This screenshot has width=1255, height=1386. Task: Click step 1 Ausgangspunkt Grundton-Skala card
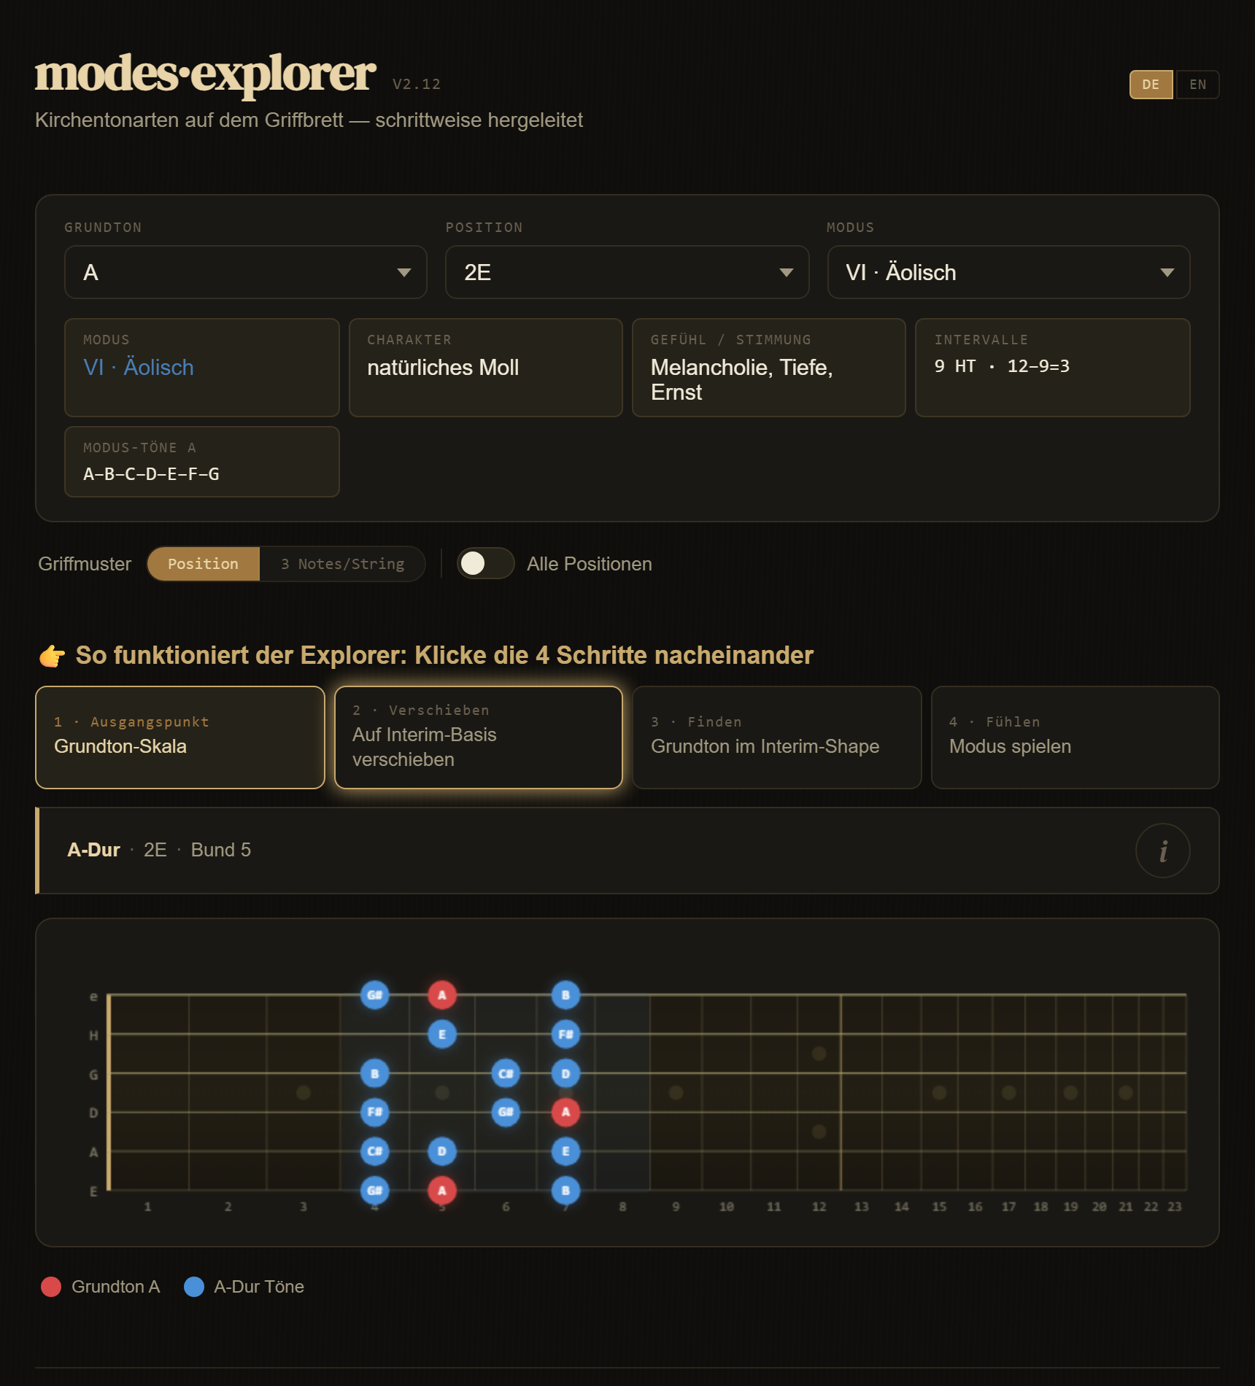(x=180, y=737)
